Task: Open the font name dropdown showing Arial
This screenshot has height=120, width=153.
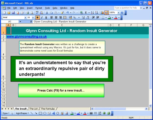Action: click(x=25, y=18)
